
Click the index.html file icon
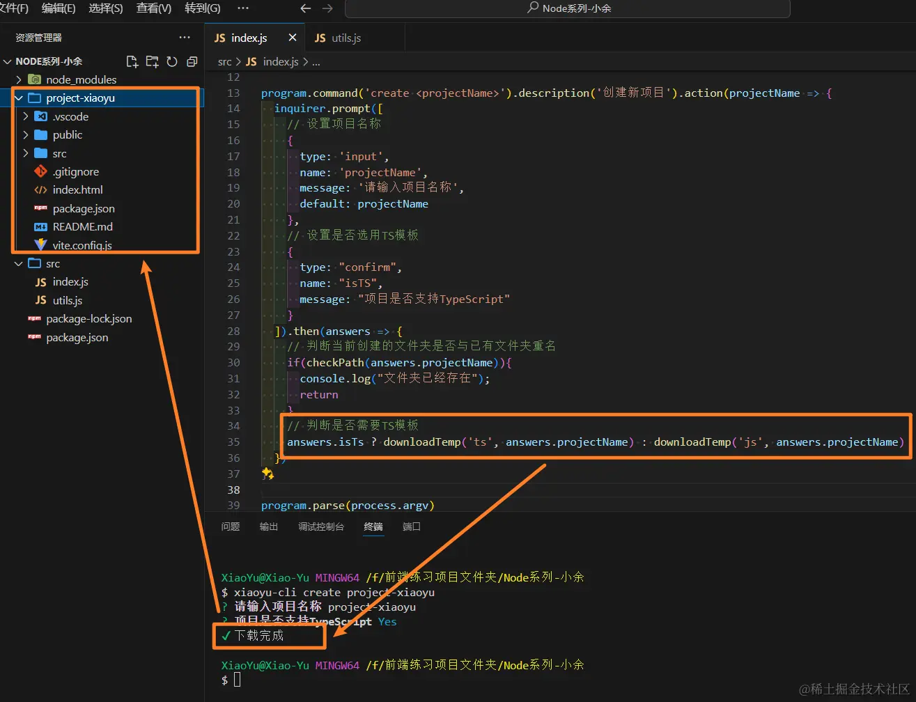click(40, 189)
